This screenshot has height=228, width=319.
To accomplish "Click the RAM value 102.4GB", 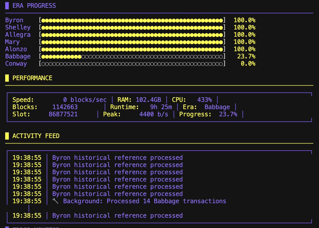I will [148, 100].
